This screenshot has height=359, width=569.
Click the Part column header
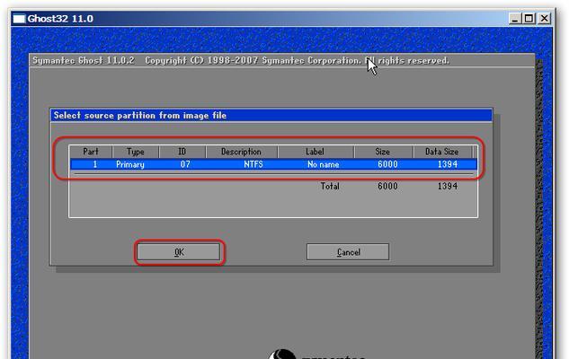91,152
